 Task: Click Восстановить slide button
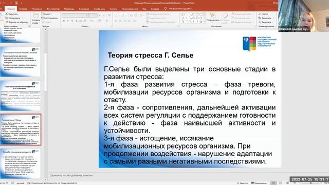tap(49, 18)
